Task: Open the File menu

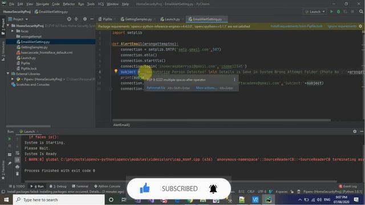Action: [x=11, y=4]
